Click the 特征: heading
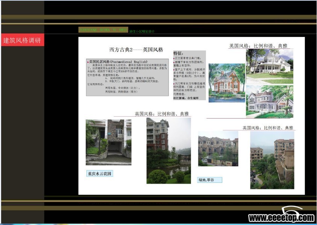This screenshot has width=317, height=225. pyautogui.click(x=178, y=53)
